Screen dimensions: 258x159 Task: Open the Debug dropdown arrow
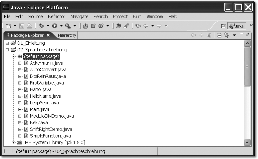tap(48, 26)
